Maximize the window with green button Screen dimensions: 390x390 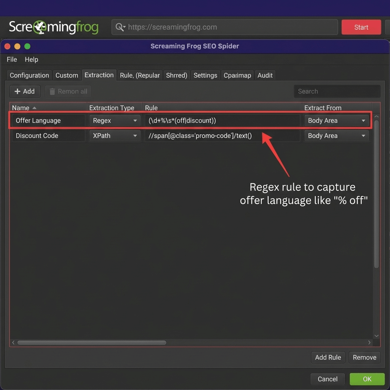click(27, 46)
